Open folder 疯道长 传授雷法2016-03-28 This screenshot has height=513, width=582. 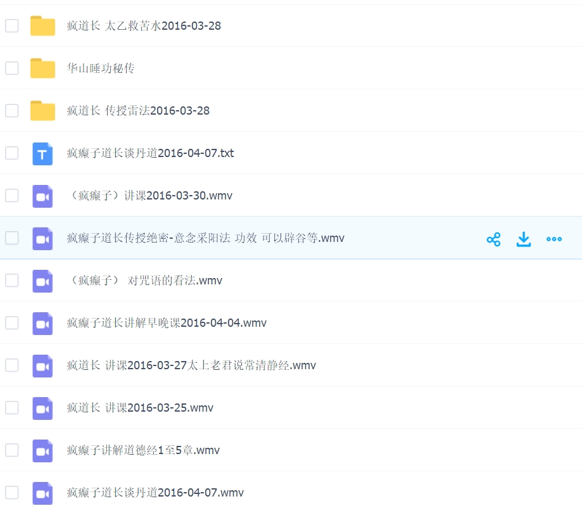[x=138, y=111]
